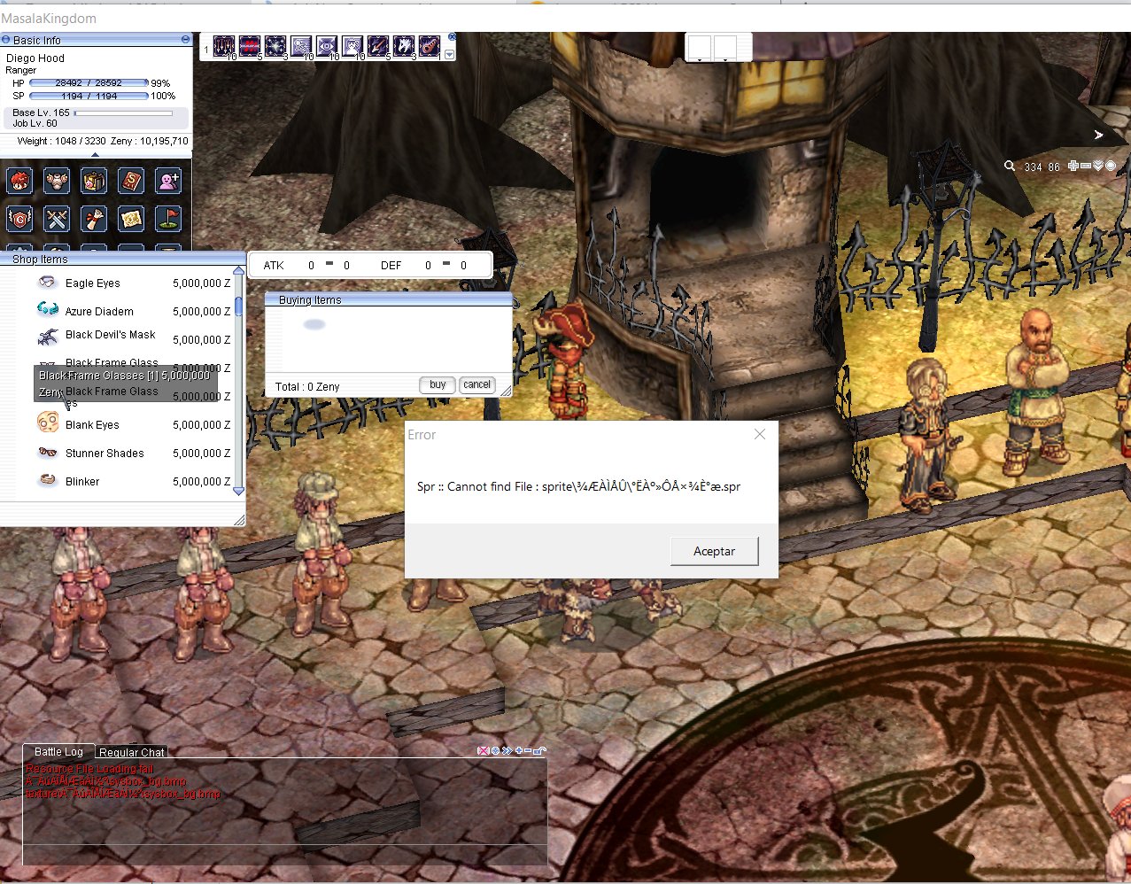This screenshot has width=1131, height=884.
Task: Open dropdown under first empty slot at top
Action: point(700,58)
